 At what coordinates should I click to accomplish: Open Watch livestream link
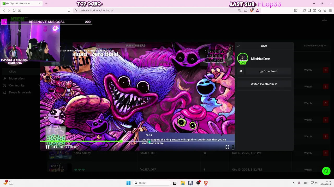click(x=264, y=84)
